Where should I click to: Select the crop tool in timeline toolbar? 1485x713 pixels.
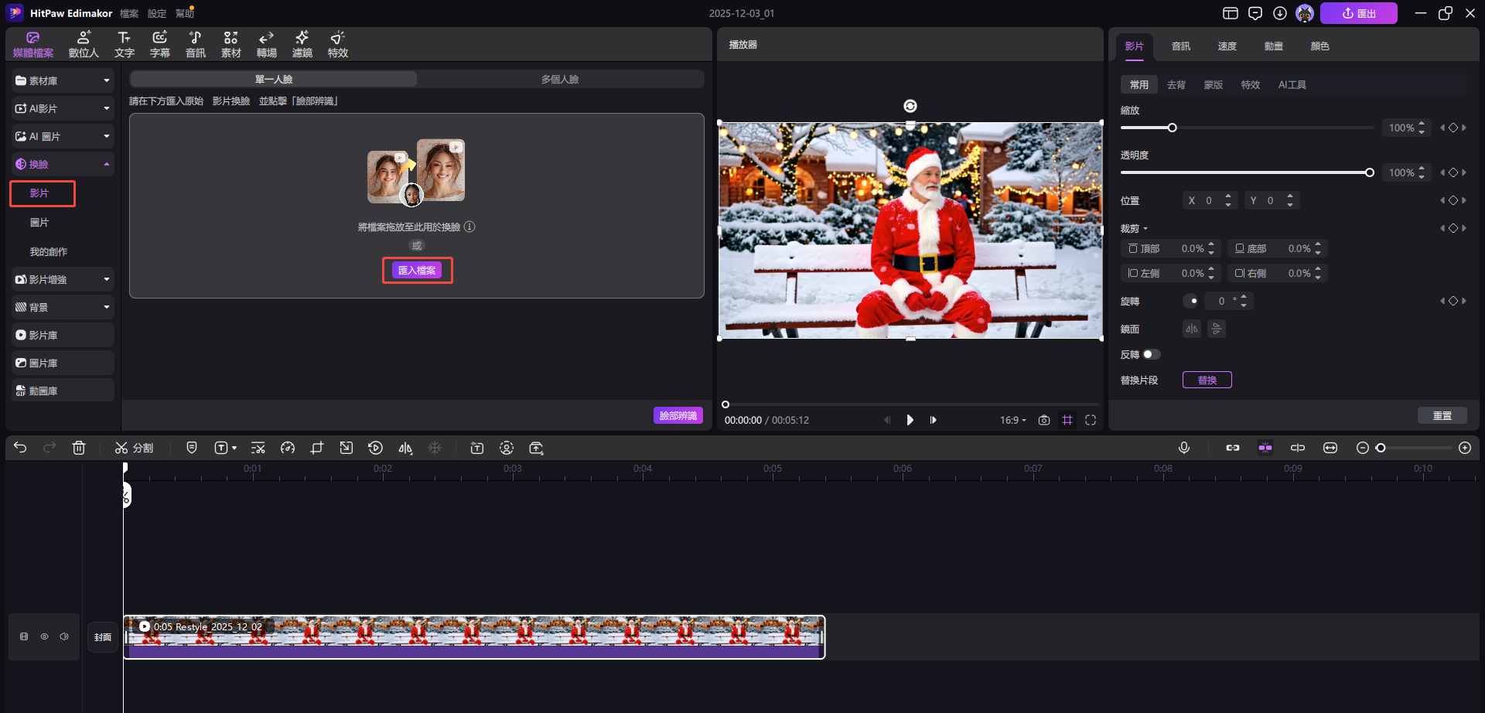point(317,448)
